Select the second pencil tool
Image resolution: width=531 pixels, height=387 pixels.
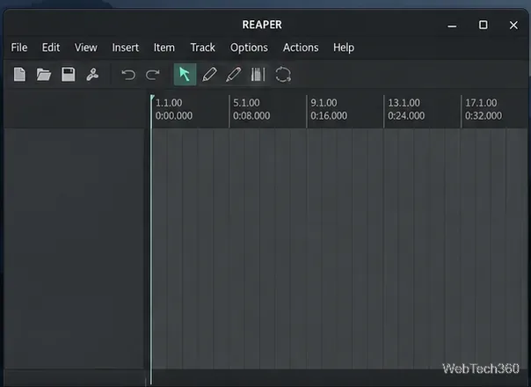point(233,75)
